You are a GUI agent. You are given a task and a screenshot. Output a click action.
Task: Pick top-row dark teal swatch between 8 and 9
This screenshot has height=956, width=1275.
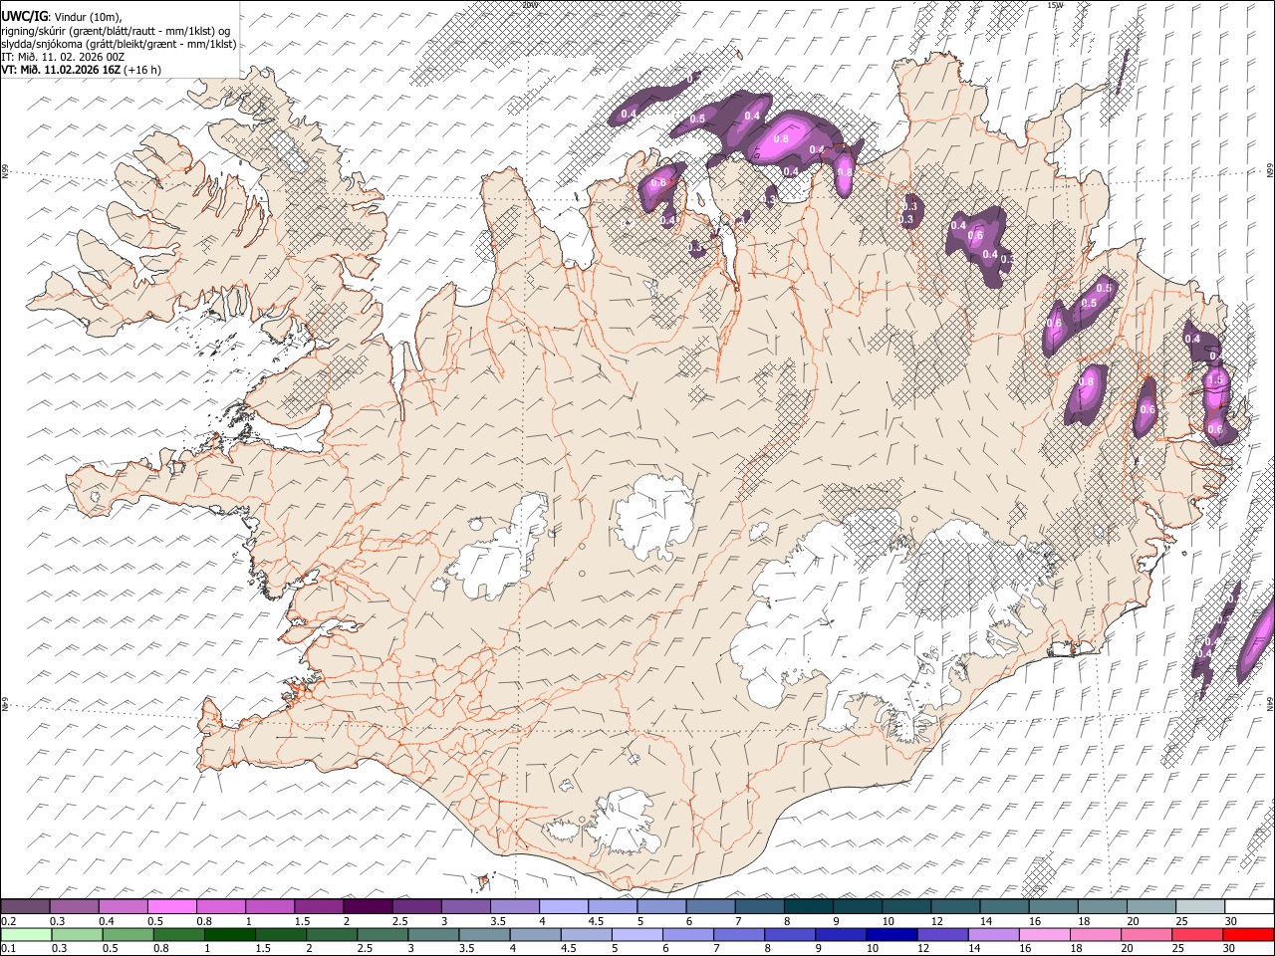pos(809,906)
